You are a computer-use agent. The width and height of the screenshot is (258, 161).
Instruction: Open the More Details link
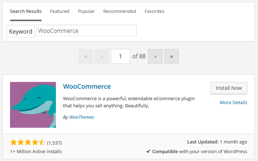point(233,102)
